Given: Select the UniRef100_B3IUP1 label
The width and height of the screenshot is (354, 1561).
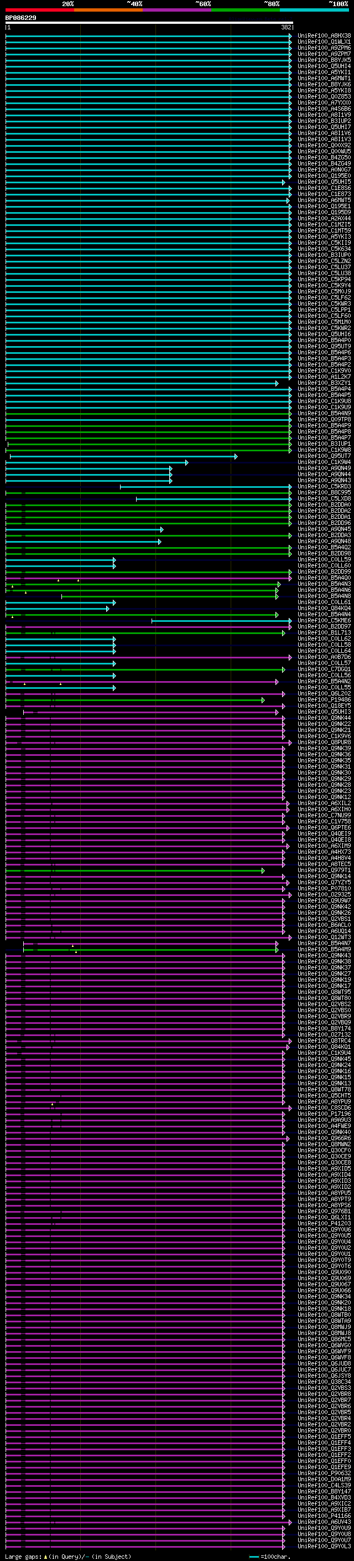Looking at the screenshot, I should click(x=324, y=444).
